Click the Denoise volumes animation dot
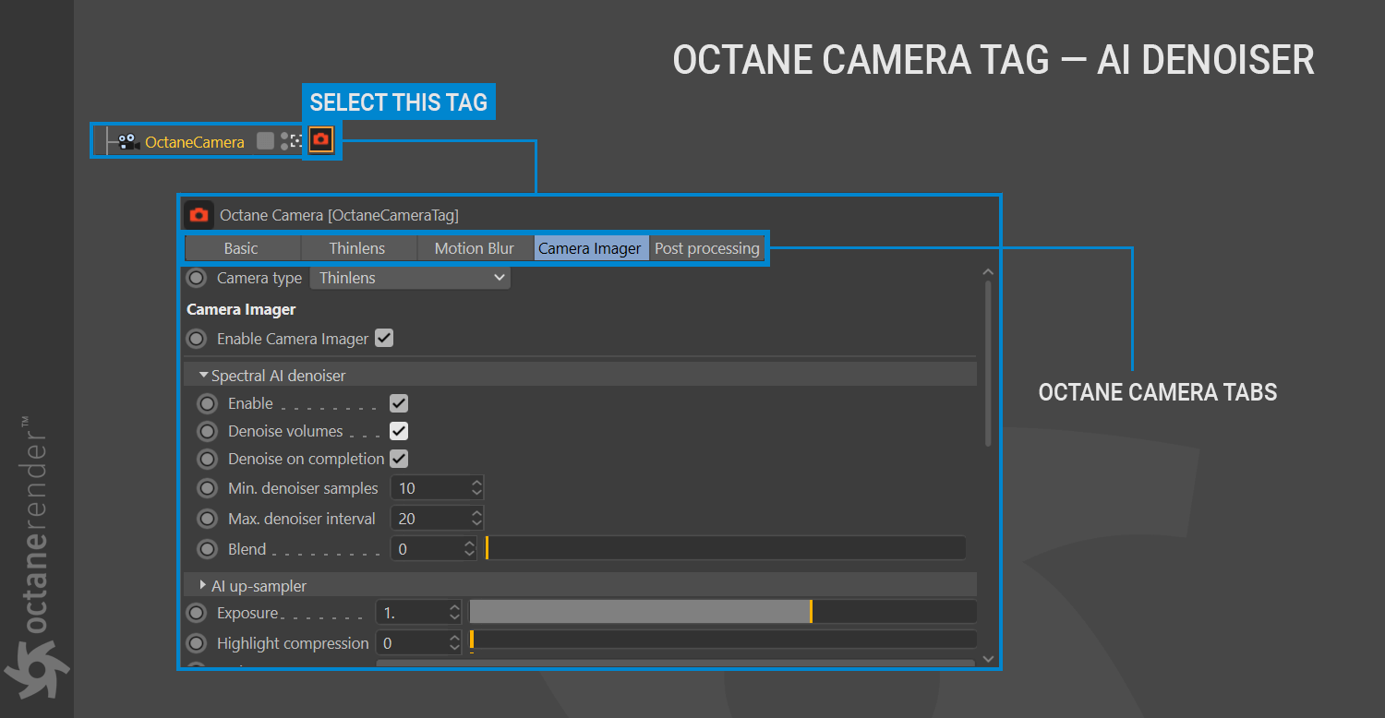The image size is (1385, 718). coord(208,431)
